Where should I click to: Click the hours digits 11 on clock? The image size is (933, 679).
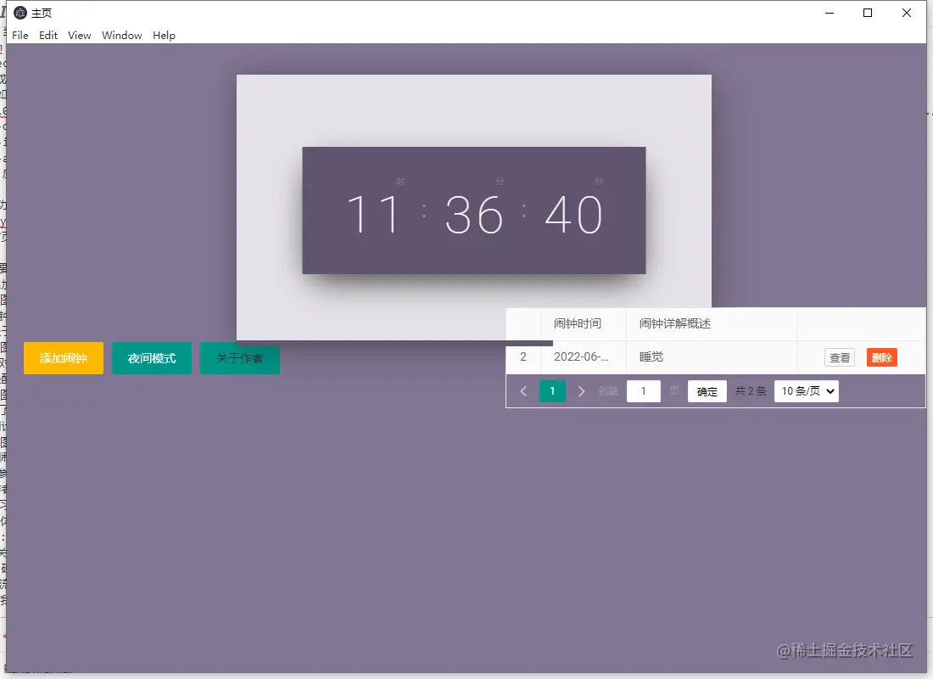(x=373, y=215)
